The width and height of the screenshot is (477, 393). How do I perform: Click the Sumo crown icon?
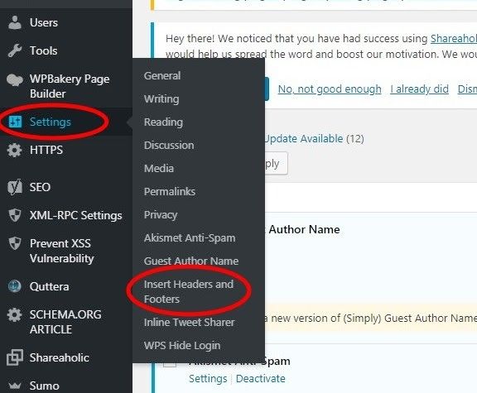pos(15,386)
